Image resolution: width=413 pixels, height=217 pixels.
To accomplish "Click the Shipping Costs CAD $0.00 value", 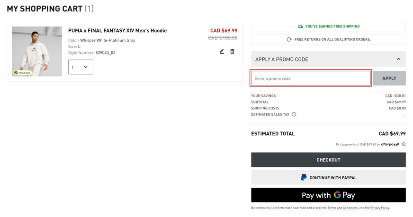I will point(397,108).
